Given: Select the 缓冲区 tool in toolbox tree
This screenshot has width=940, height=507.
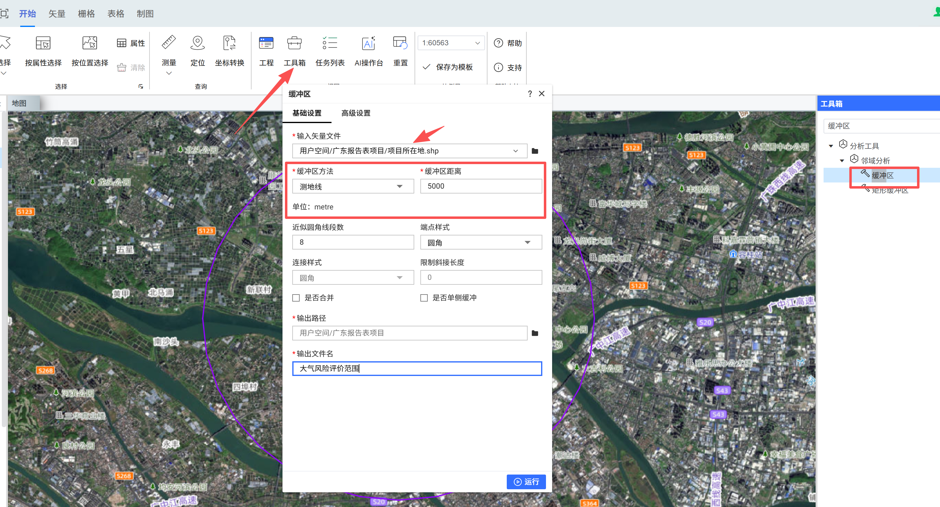Looking at the screenshot, I should point(882,175).
